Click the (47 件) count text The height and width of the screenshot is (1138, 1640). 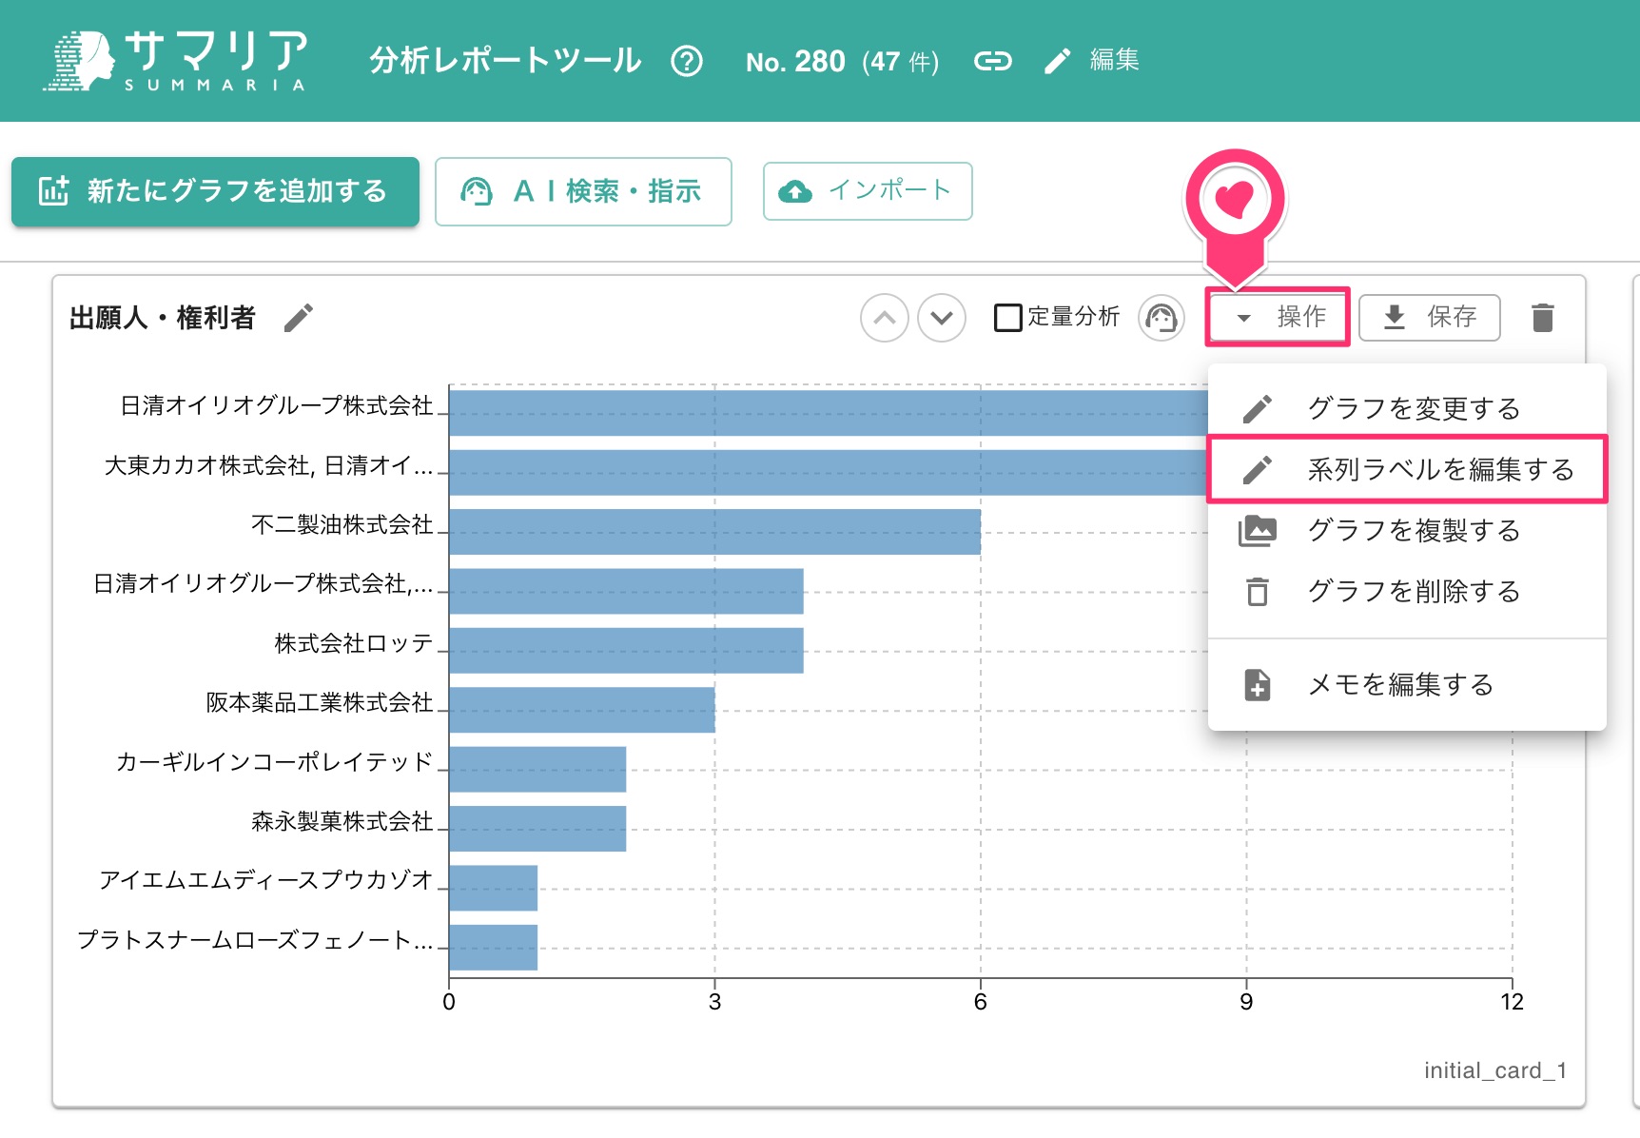point(900,63)
